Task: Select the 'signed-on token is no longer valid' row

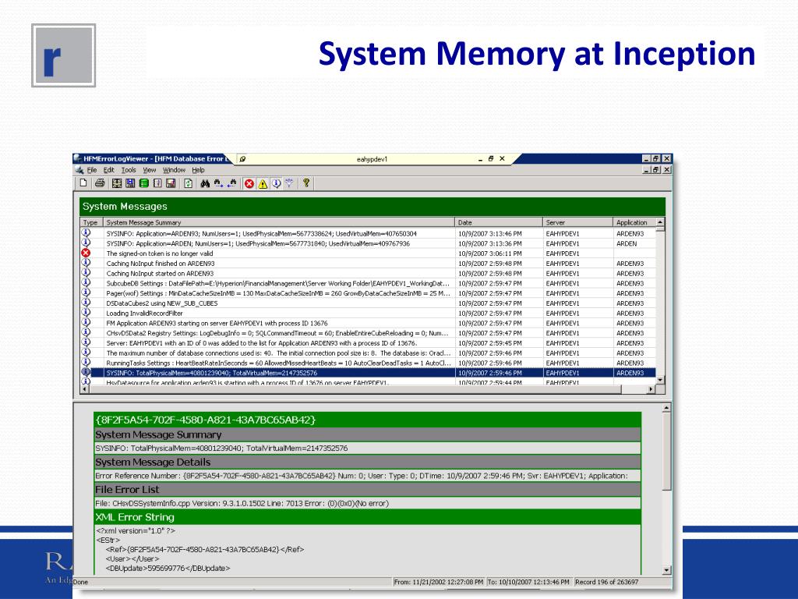Action: pyautogui.click(x=368, y=253)
